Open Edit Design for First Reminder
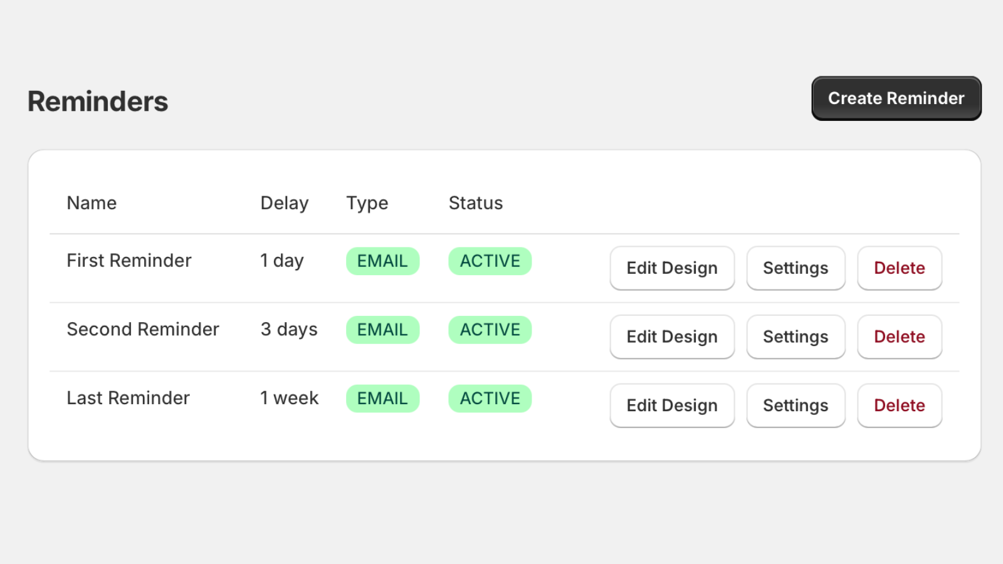 tap(672, 268)
